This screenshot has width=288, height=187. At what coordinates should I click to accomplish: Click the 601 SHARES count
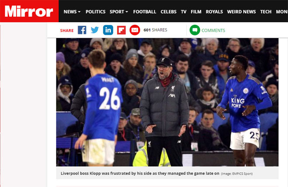click(x=155, y=30)
